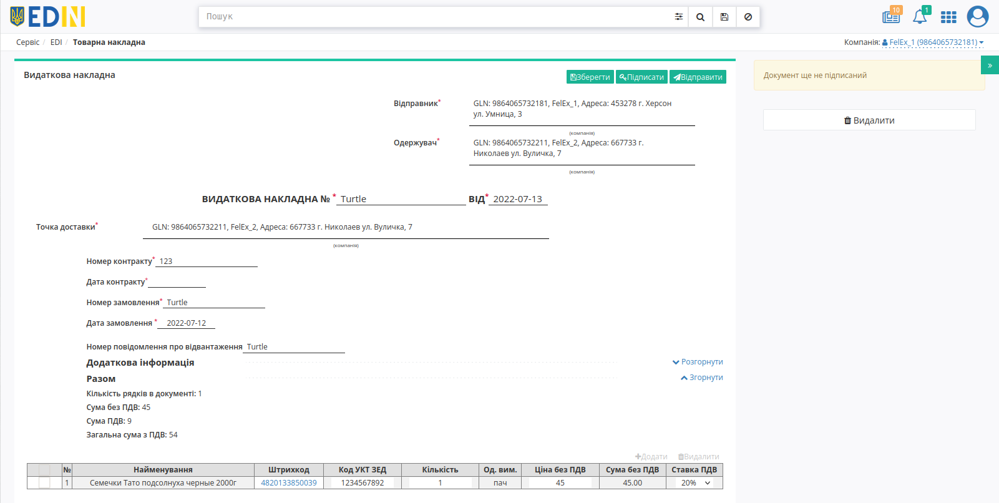Click the Підписати button
This screenshot has width=999, height=503.
[x=641, y=77]
